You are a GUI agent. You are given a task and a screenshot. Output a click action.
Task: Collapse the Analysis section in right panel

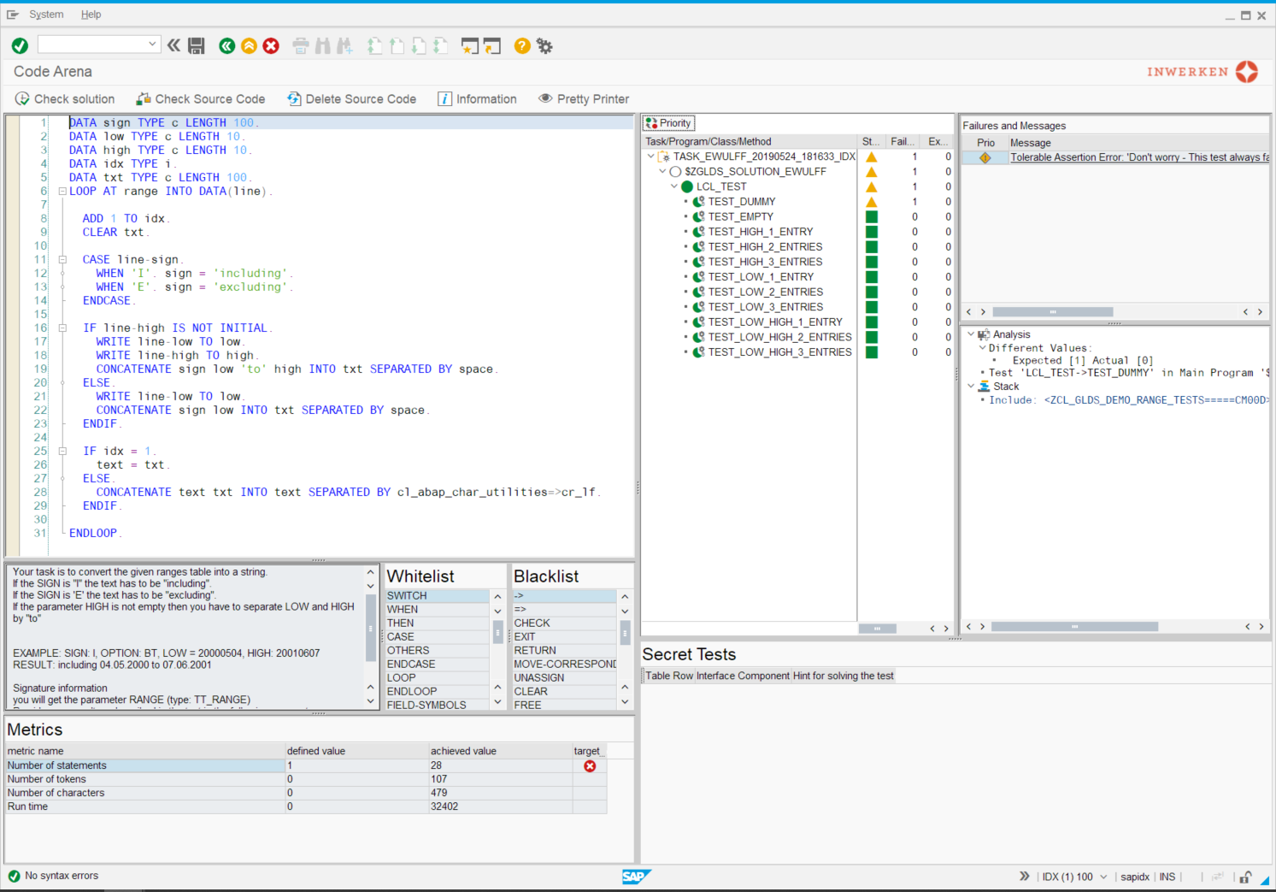click(x=973, y=334)
